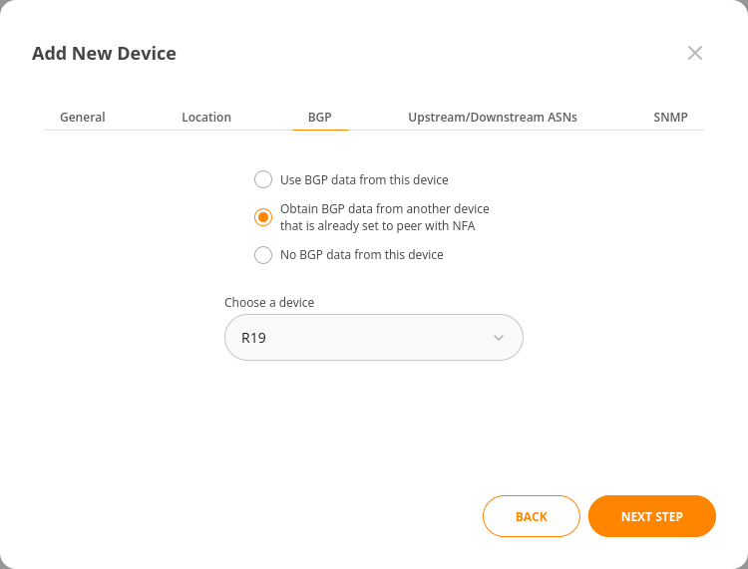Click the orange underline beneath BGP tab
748x569 pixels.
(319, 130)
